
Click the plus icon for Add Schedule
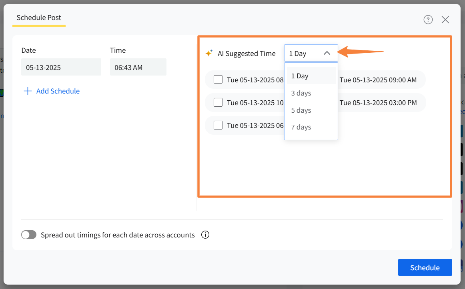point(28,91)
